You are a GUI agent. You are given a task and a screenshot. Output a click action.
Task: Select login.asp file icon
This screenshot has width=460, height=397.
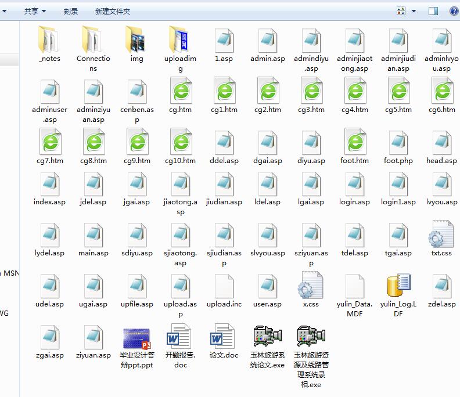pyautogui.click(x=354, y=184)
